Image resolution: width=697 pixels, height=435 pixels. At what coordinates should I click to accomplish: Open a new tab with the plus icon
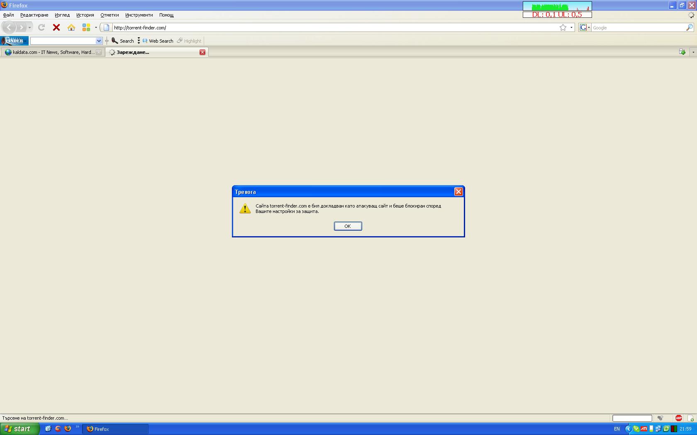click(682, 52)
